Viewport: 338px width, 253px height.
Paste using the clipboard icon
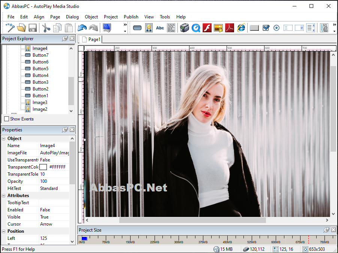click(x=69, y=28)
